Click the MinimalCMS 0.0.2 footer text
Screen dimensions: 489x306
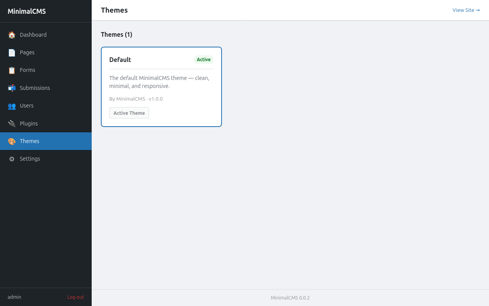point(290,298)
